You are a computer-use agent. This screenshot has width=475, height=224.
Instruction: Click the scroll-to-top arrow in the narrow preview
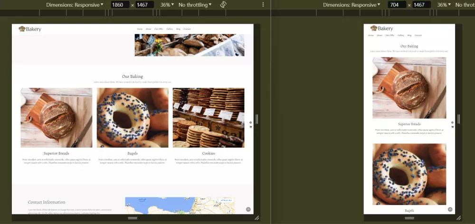point(450,209)
